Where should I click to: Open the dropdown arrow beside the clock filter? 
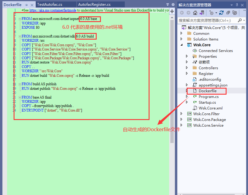216,13
